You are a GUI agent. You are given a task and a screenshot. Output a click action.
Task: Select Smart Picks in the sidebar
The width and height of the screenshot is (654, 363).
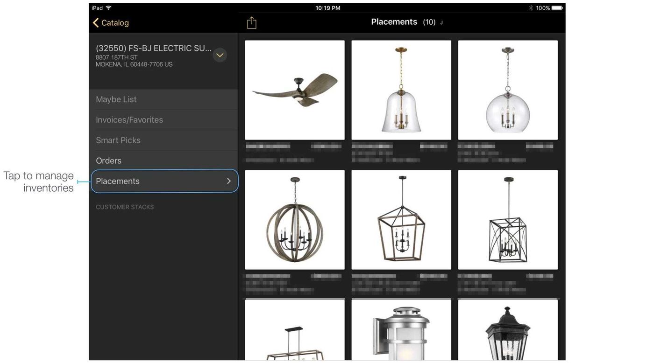click(x=163, y=140)
